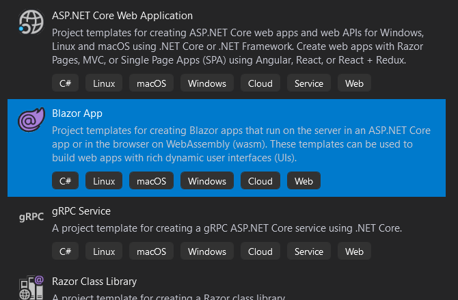This screenshot has width=458, height=300.
Task: Click the macOS tag under ASP.NET Core Web Application
Action: 151,83
